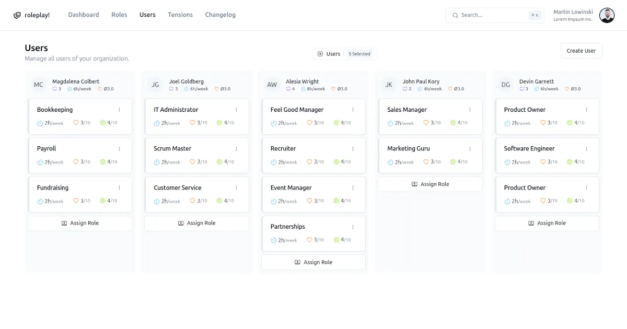The width and height of the screenshot is (627, 329).
Task: Open three-dot menu on IT Administrator card
Action: point(236,110)
